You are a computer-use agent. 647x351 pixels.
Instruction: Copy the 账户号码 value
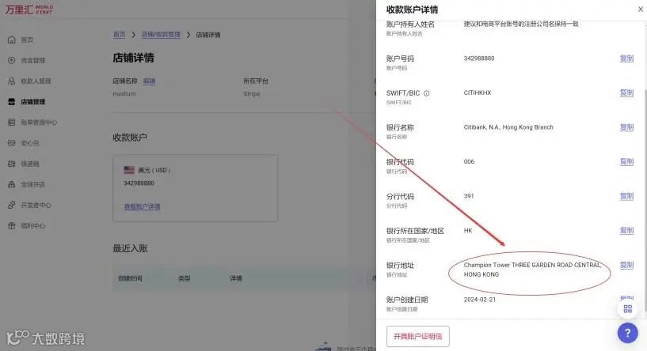click(626, 58)
